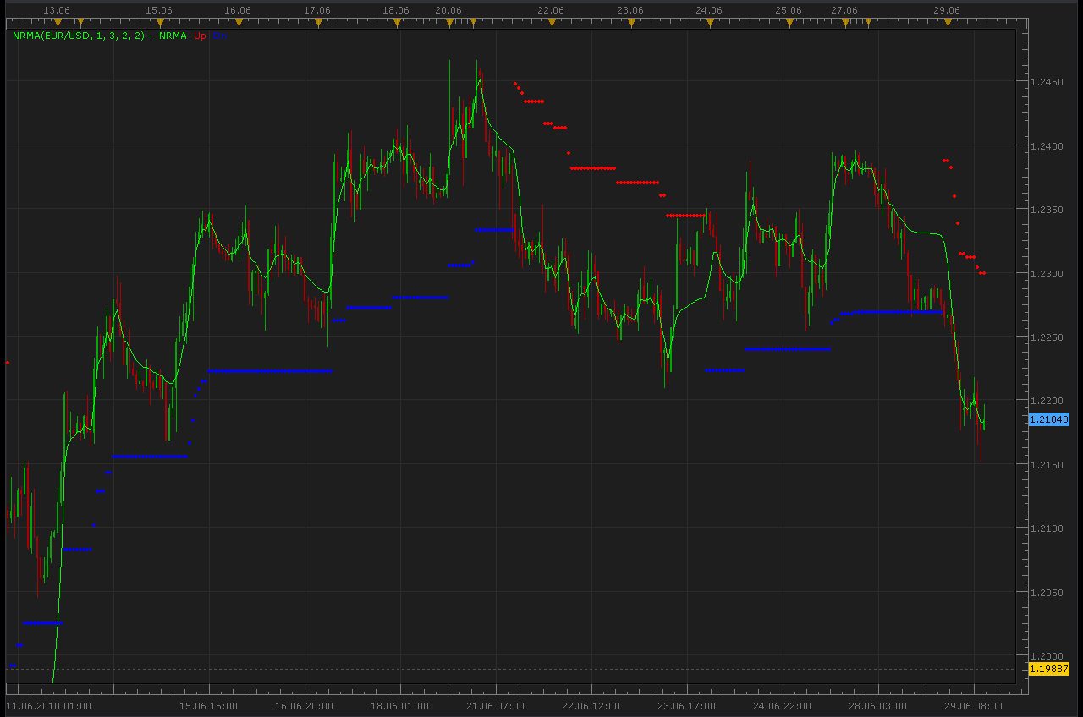Screen dimensions: 1083x717
Task: Click the 1.2050 price axis label
Action: pyautogui.click(x=1047, y=593)
